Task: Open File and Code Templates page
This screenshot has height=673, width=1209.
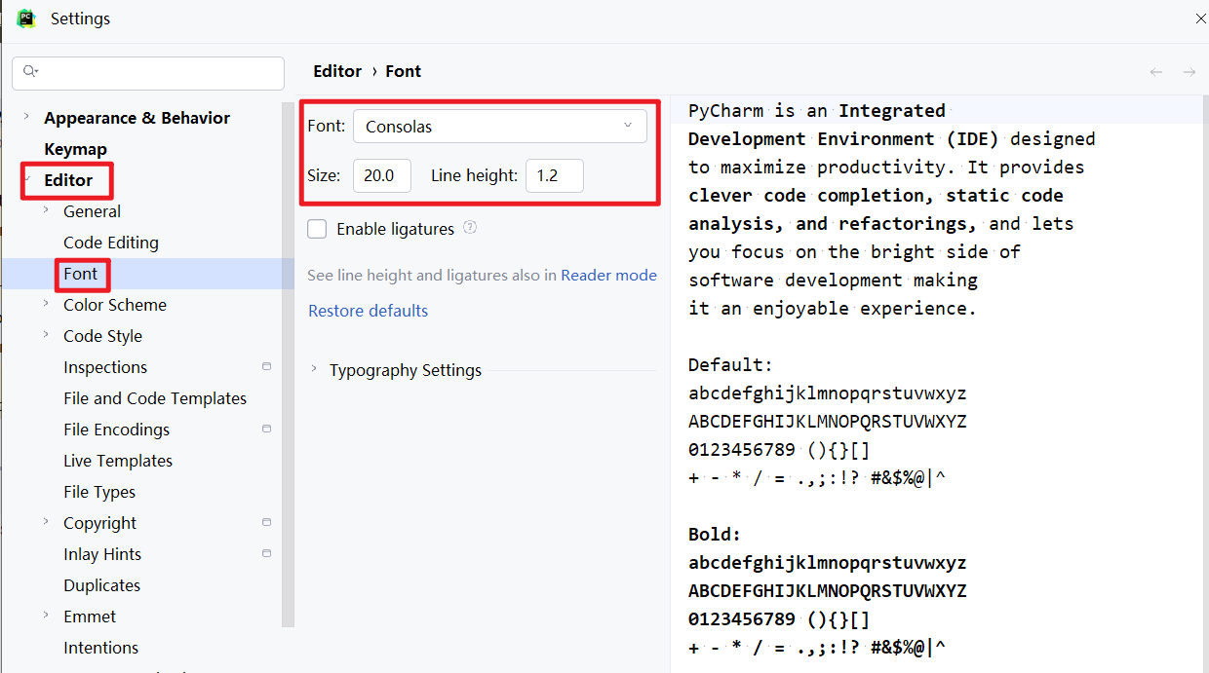Action: [155, 398]
